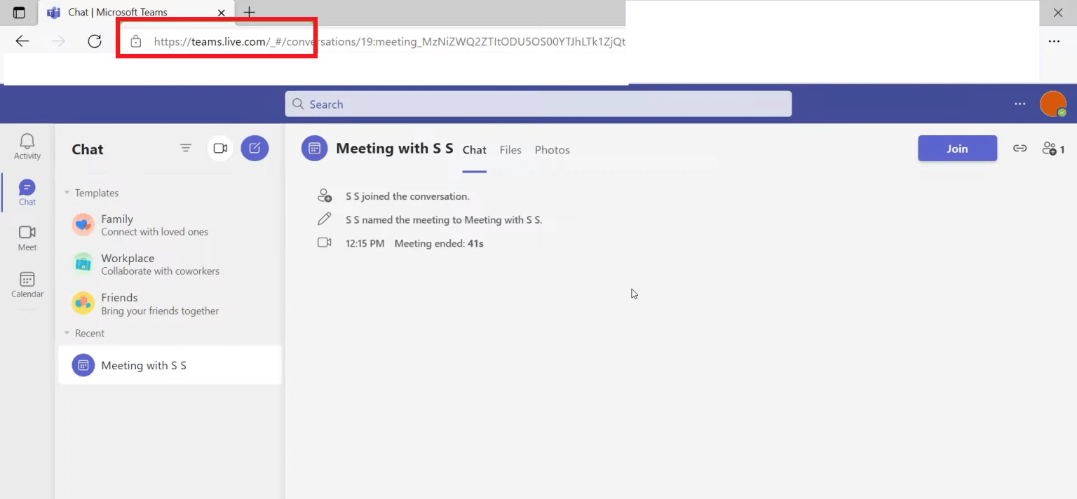1077x499 pixels.
Task: Open the Meet section from the sidebar
Action: pos(27,237)
